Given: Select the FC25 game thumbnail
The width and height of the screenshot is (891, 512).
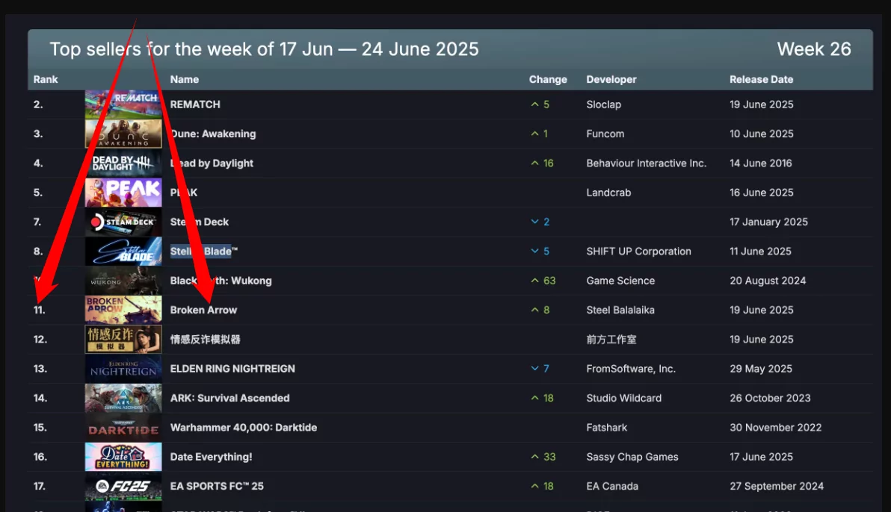Looking at the screenshot, I should tap(123, 487).
